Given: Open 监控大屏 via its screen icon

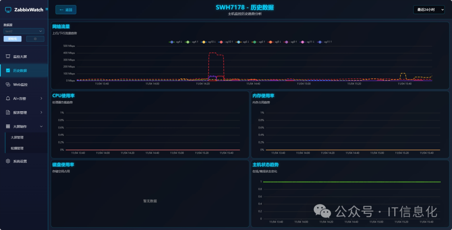Looking at the screenshot, I should click(8, 56).
